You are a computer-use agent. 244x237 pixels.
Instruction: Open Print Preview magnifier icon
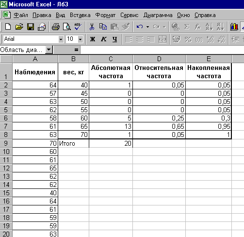click(67, 27)
